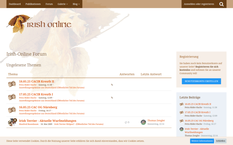Click attachment paperclip icon for CACIB Kreuth I
The width and height of the screenshot is (233, 145).
pos(112,98)
